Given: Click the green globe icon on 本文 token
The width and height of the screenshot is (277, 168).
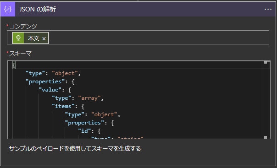Looking at the screenshot, I should [18, 38].
